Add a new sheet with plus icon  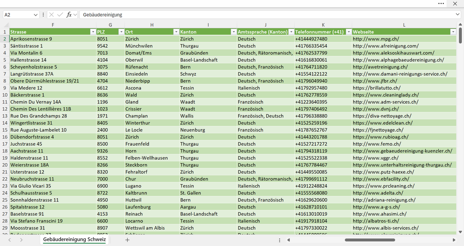(x=127, y=240)
